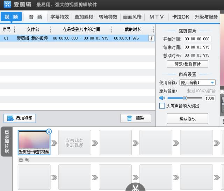Open the 字幕特效 tab
The width and height of the screenshot is (224, 191).
60,17
